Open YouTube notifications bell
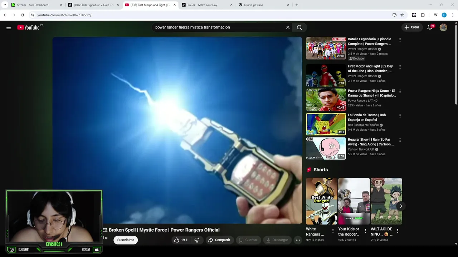458x257 pixels. [x=430, y=27]
